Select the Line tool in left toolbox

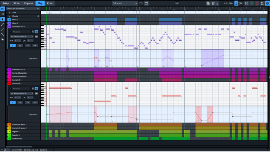pos(3,29)
